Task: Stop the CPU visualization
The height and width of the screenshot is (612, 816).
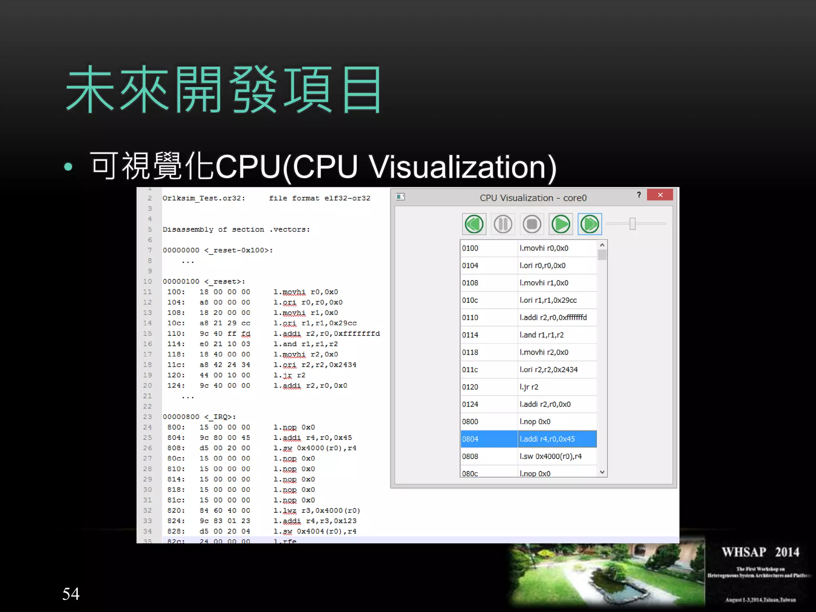Action: coord(532,224)
